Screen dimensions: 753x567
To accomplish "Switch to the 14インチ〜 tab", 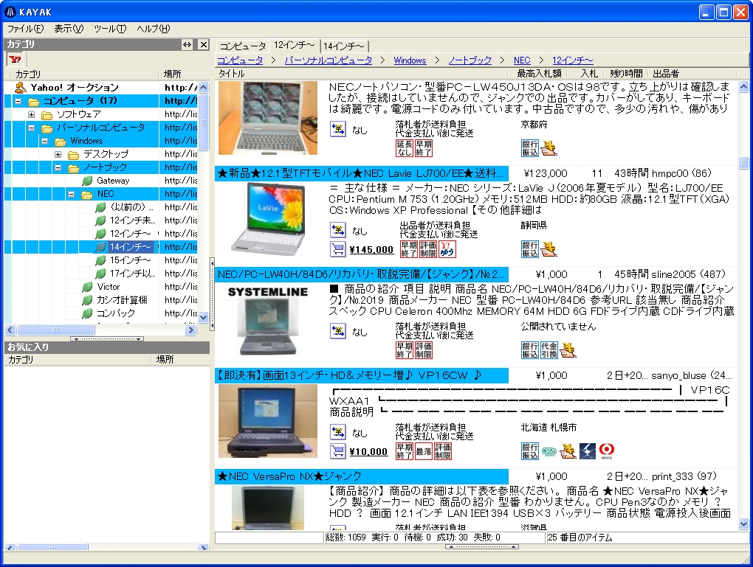I will pos(343,46).
